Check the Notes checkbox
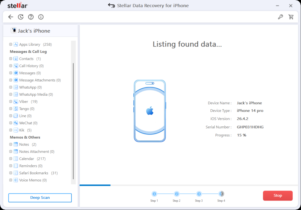This screenshot has height=210, width=301. [11, 144]
